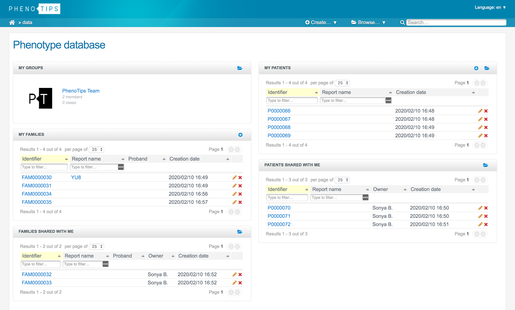Edit patient P0000069 with pencil icon

[480, 136]
